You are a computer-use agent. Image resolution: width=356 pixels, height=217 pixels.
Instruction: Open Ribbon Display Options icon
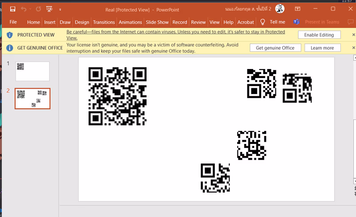click(x=297, y=9)
